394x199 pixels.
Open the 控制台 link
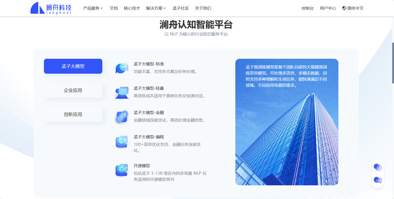tap(308, 8)
